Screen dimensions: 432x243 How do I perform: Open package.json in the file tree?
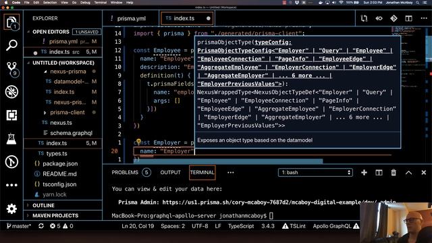[x=63, y=163]
